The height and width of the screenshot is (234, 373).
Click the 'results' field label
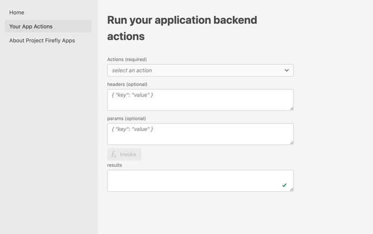point(114,165)
